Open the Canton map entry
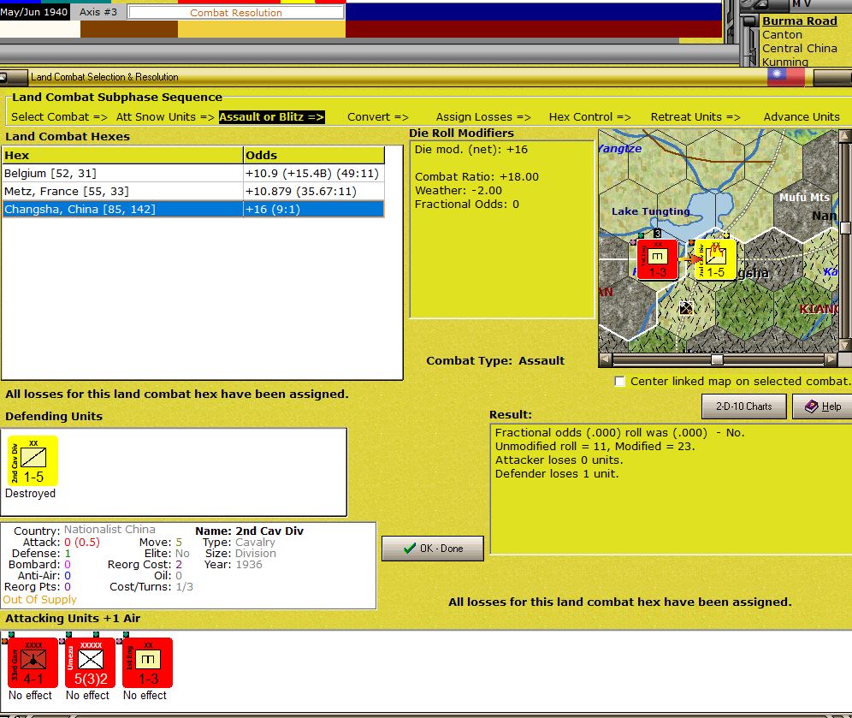The image size is (852, 718). 782,35
